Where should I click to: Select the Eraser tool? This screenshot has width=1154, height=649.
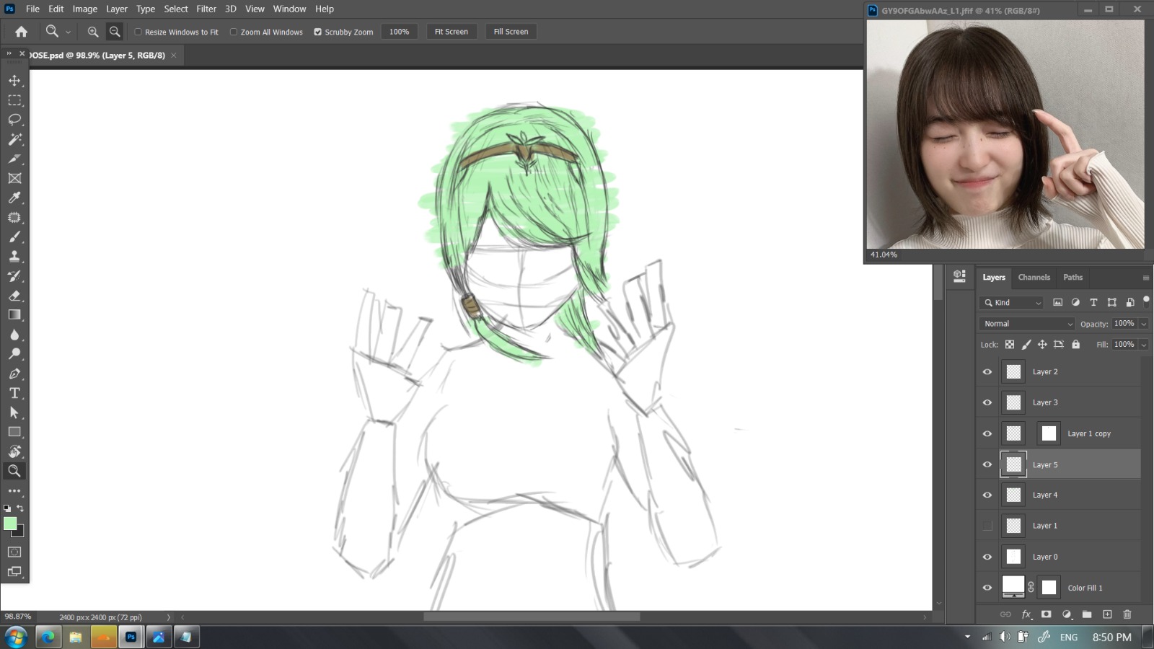(x=14, y=296)
